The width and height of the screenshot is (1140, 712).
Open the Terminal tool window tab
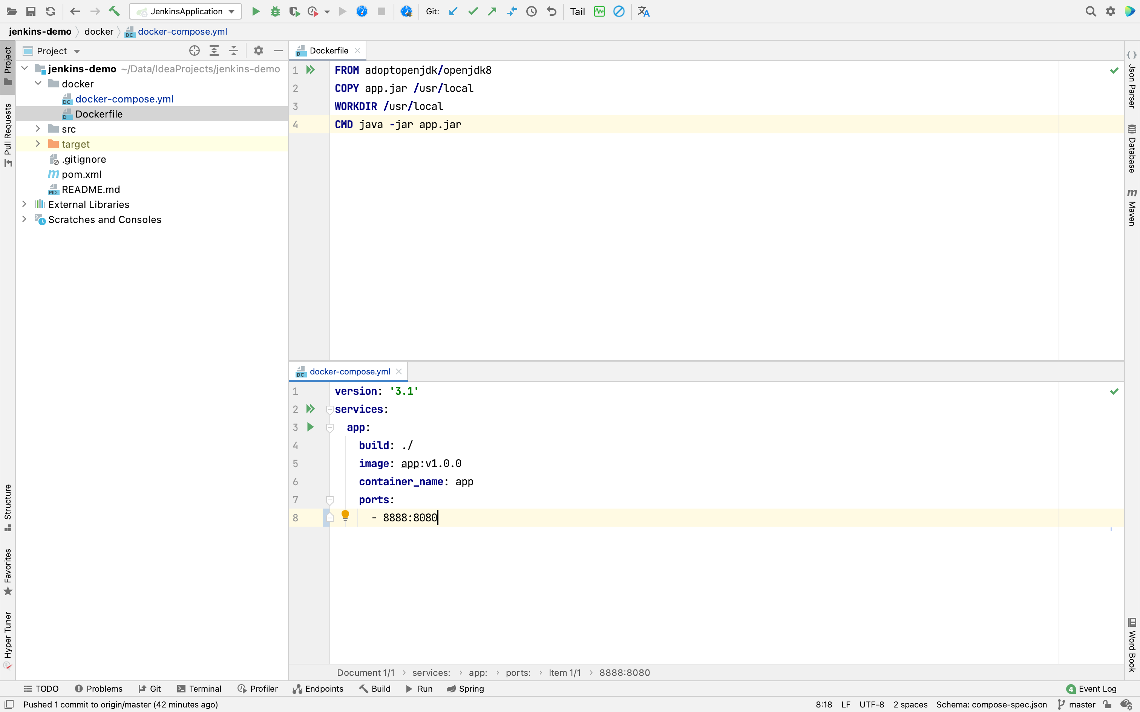point(199,689)
